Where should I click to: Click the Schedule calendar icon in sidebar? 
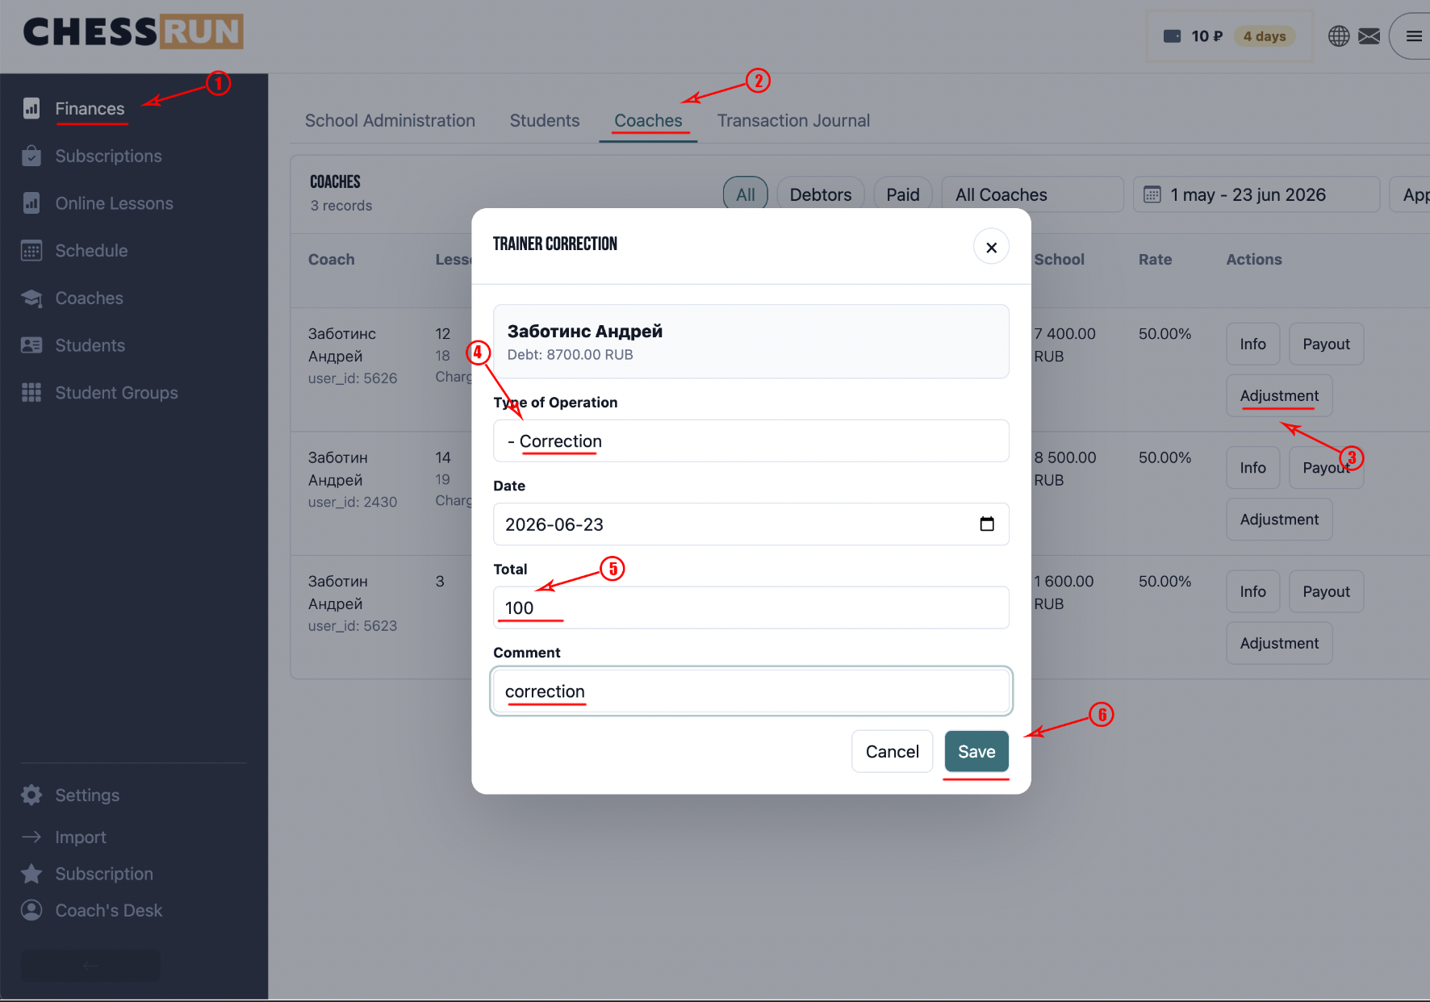pyautogui.click(x=31, y=251)
